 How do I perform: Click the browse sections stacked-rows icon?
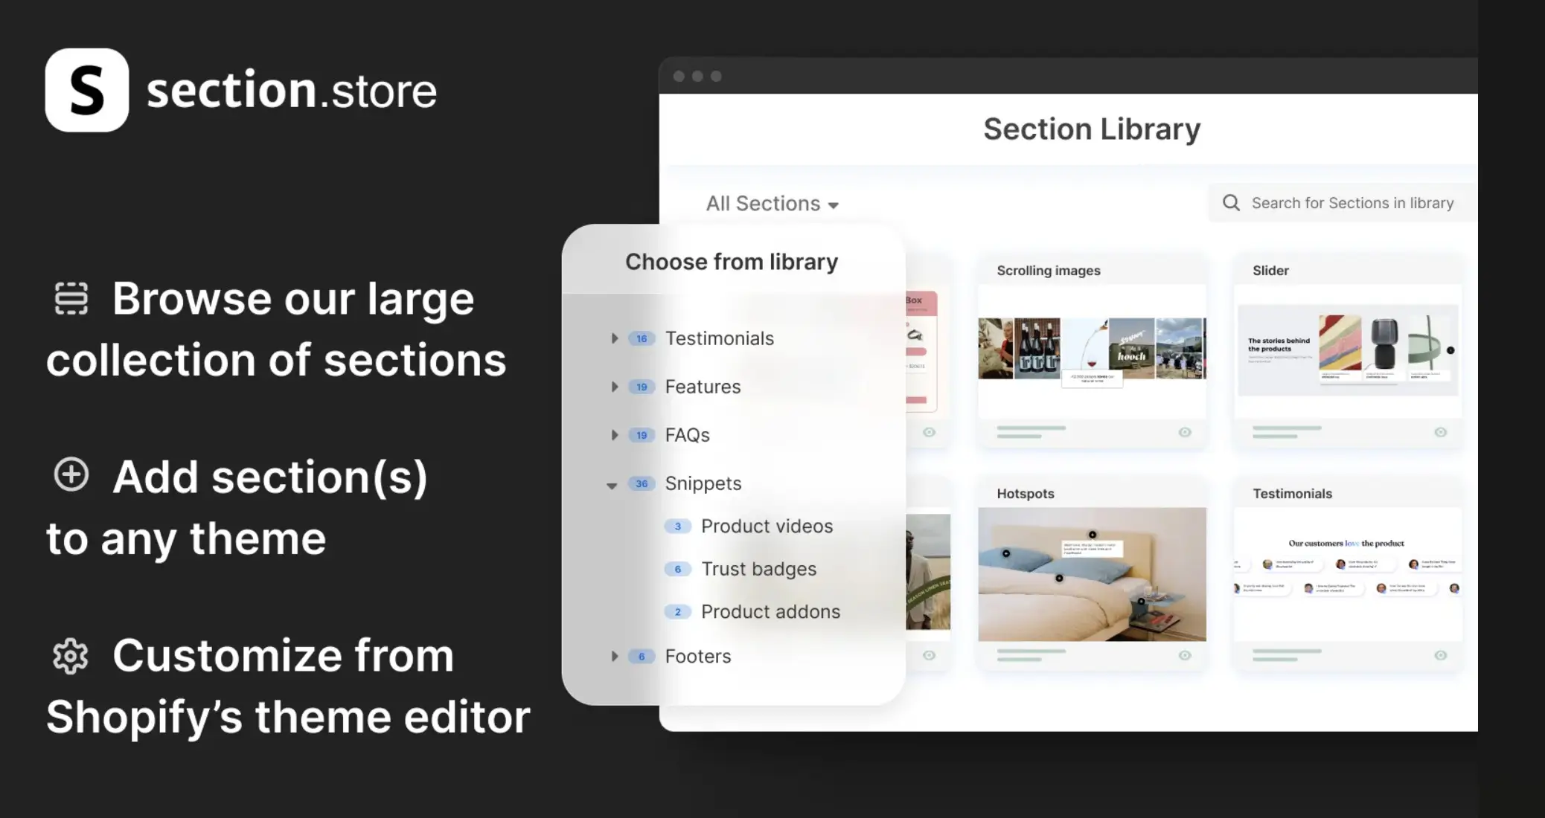tap(71, 298)
